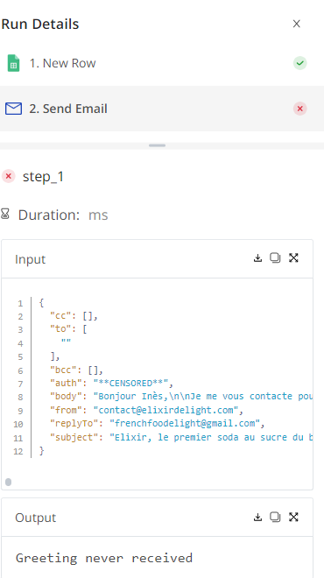The width and height of the screenshot is (324, 578).
Task: Open the New Row step
Action: click(x=162, y=63)
